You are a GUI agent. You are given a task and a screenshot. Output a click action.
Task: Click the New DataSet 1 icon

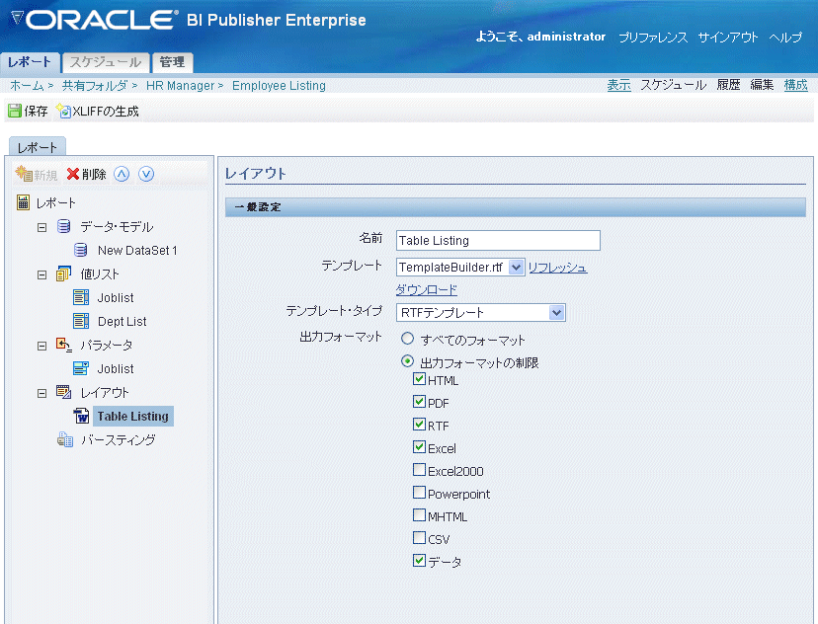(80, 250)
